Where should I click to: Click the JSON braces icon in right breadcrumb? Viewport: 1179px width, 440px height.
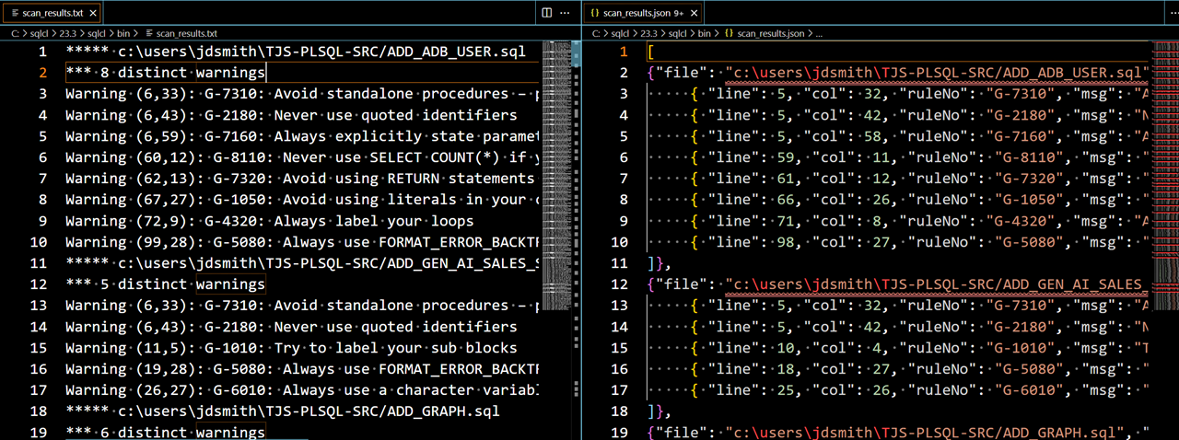point(730,33)
